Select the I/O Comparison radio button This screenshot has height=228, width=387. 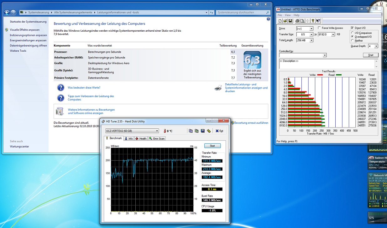353,33
